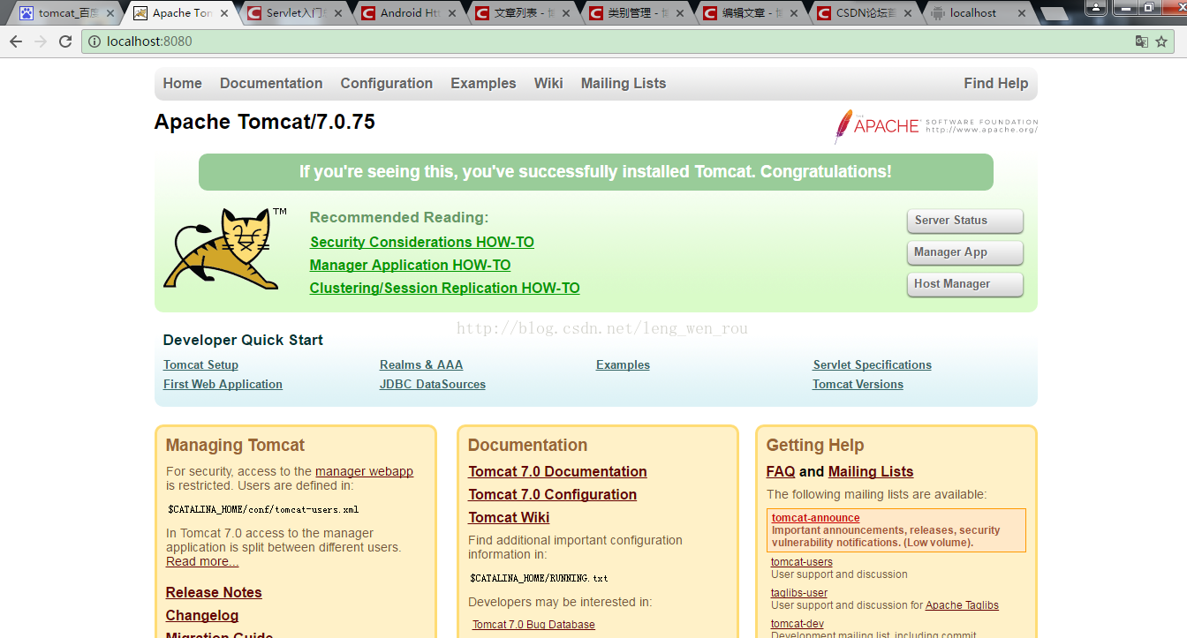The width and height of the screenshot is (1187, 638).
Task: Click the site info icon beside localhost:8080
Action: [x=95, y=41]
